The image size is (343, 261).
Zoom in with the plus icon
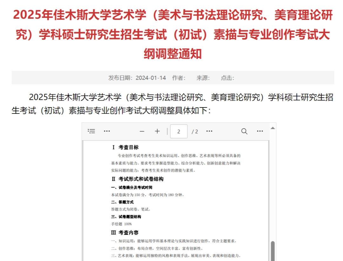click(x=157, y=131)
